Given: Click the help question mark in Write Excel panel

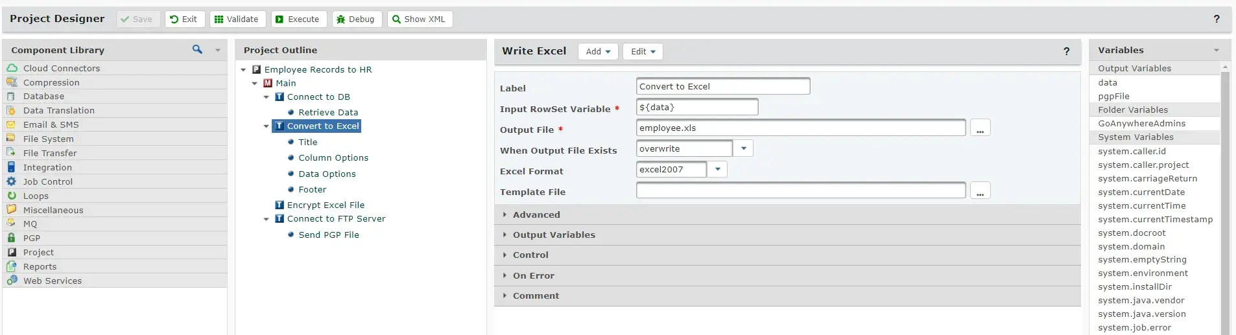Looking at the screenshot, I should coord(1066,51).
